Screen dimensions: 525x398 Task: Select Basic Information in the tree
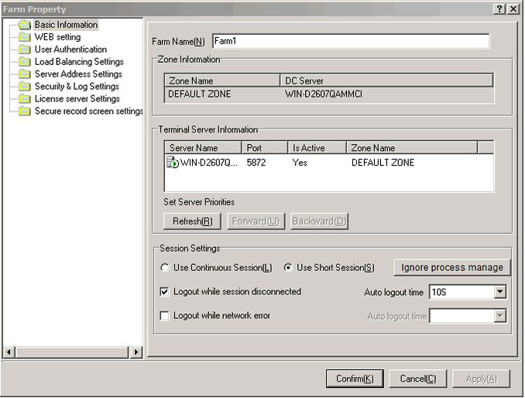(66, 25)
